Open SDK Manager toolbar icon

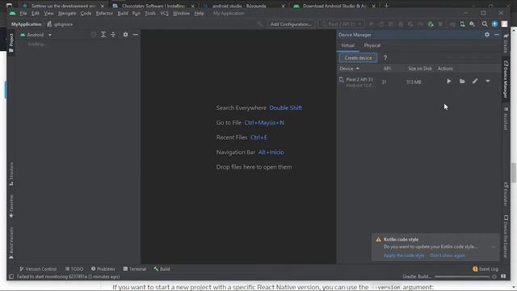472,24
